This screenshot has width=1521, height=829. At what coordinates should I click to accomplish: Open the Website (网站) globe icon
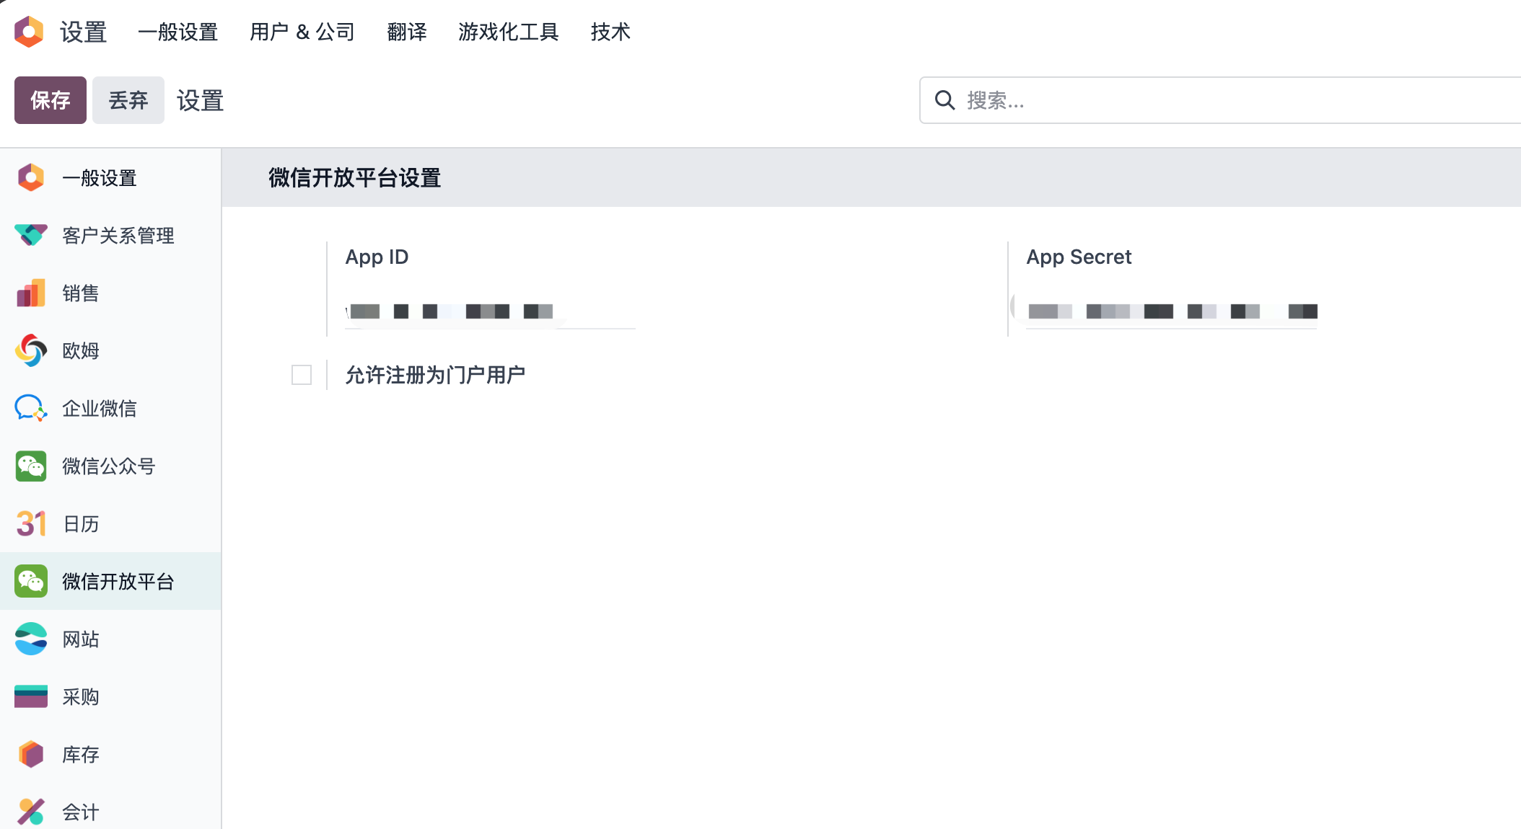pyautogui.click(x=30, y=639)
